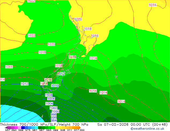Click the blue 1010 isobar label
The width and height of the screenshot is (170, 131).
click(x=55, y=86)
